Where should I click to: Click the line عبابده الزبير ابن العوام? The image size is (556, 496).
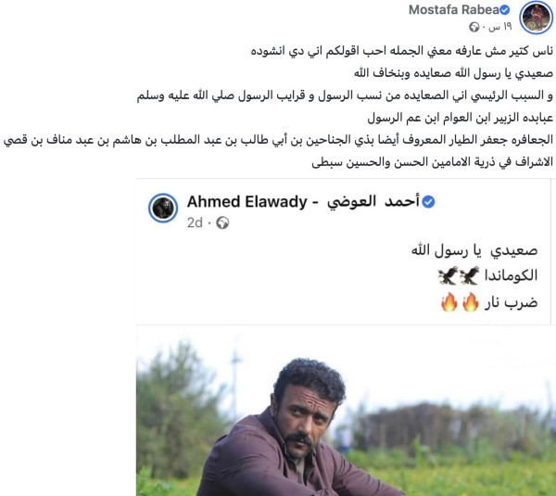pyautogui.click(x=461, y=118)
